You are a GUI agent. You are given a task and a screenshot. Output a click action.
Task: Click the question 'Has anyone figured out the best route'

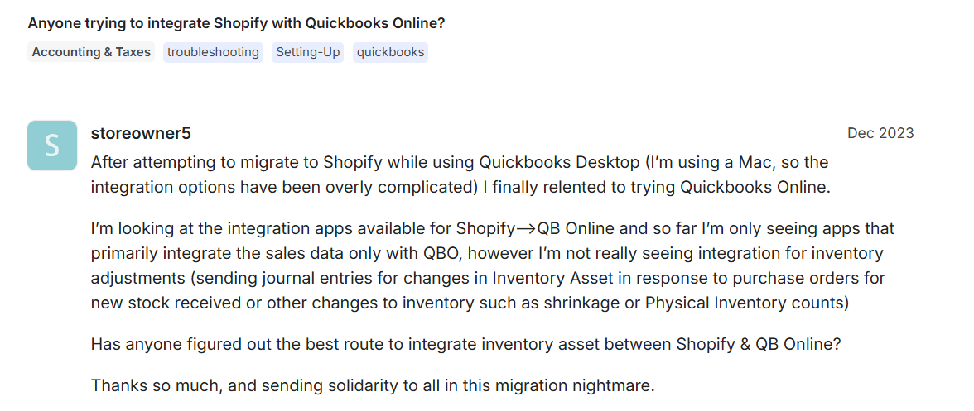[465, 344]
